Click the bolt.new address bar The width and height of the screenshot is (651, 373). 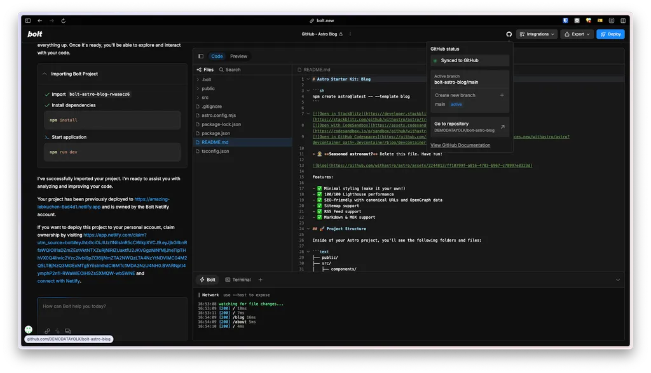click(x=322, y=21)
